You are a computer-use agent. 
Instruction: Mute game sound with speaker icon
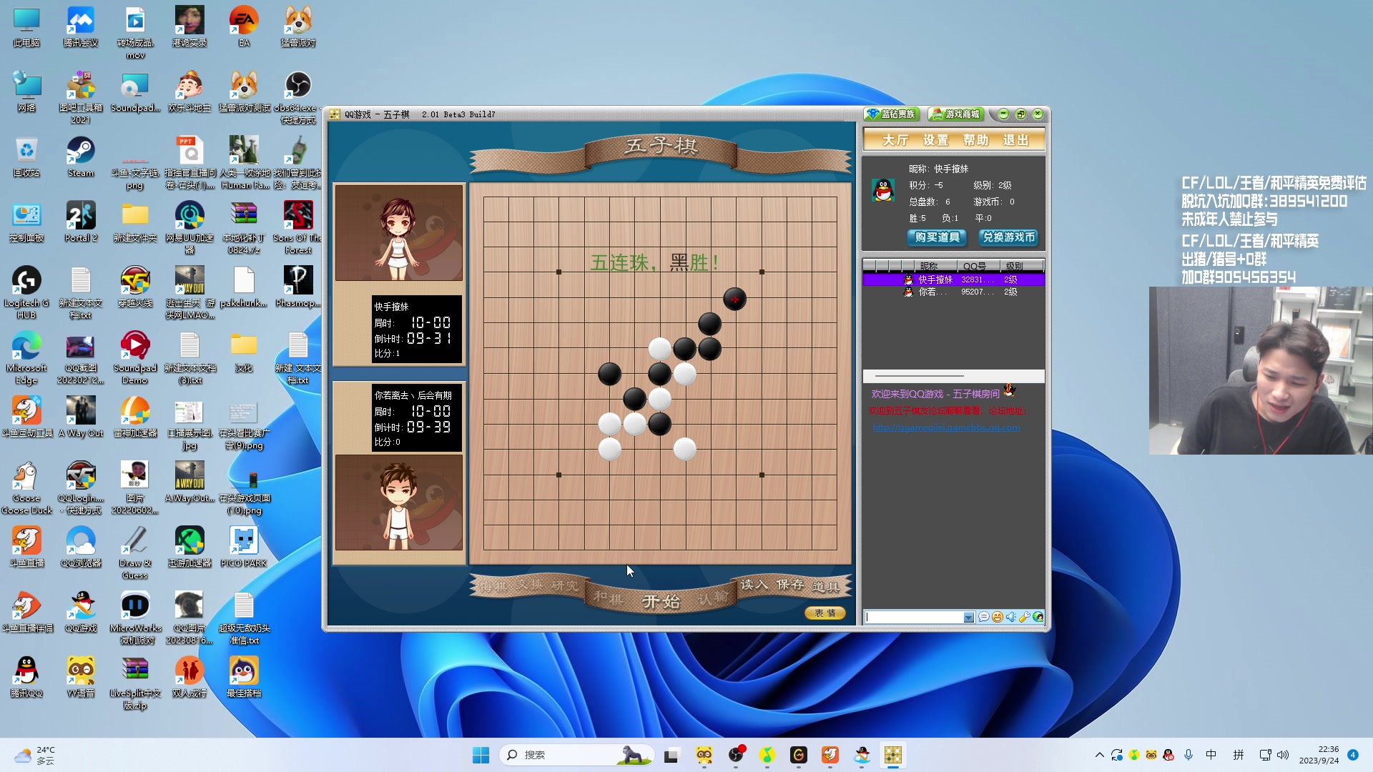(1011, 617)
